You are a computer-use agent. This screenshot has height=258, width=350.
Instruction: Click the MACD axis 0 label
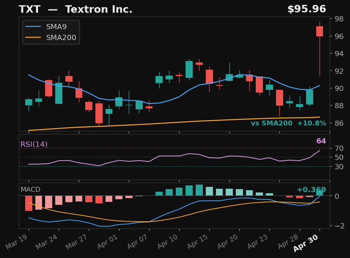pos(337,196)
